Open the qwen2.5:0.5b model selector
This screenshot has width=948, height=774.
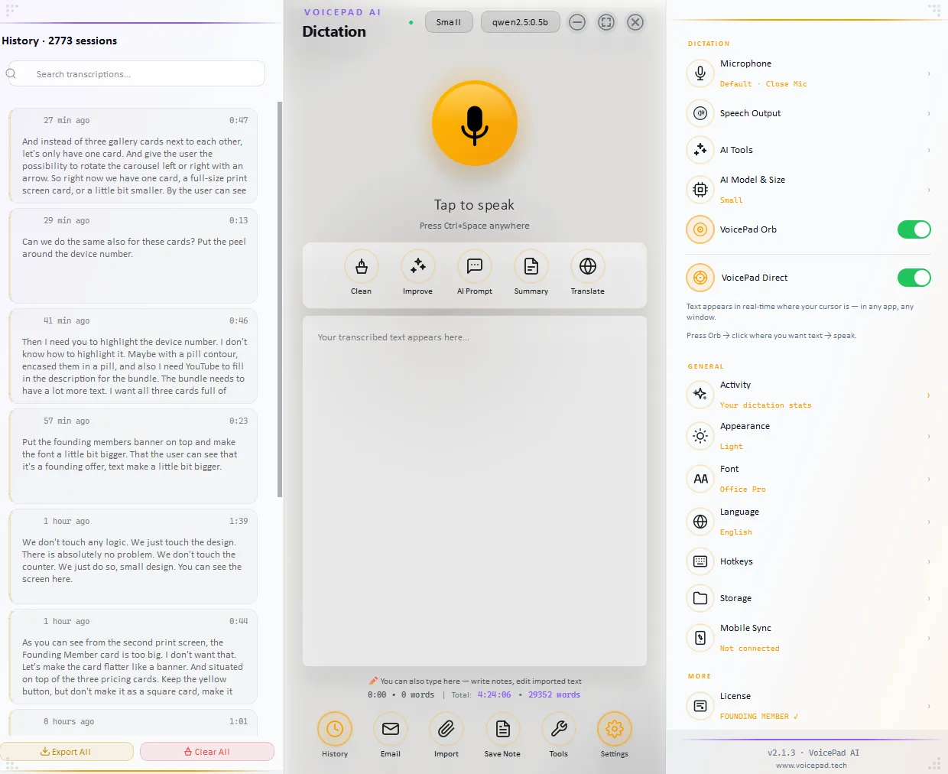point(520,22)
